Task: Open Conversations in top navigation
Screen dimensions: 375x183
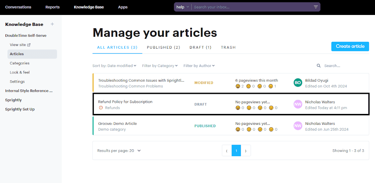Action: [x=18, y=7]
